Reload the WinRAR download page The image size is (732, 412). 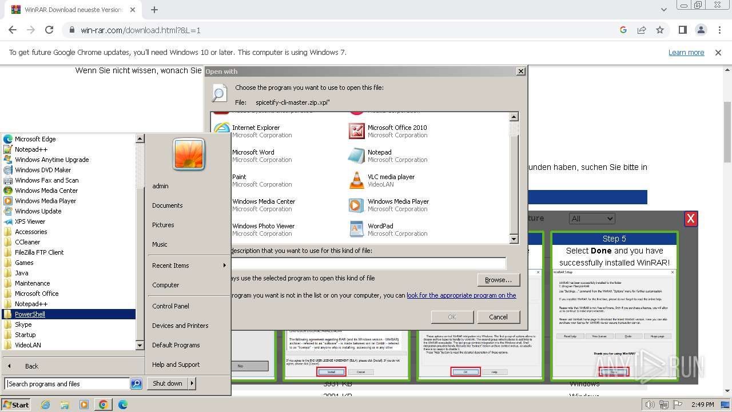tap(49, 30)
